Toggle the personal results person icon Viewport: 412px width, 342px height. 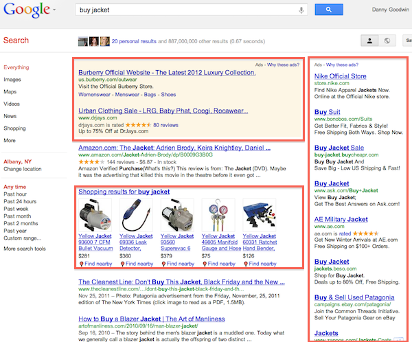pos(369,41)
